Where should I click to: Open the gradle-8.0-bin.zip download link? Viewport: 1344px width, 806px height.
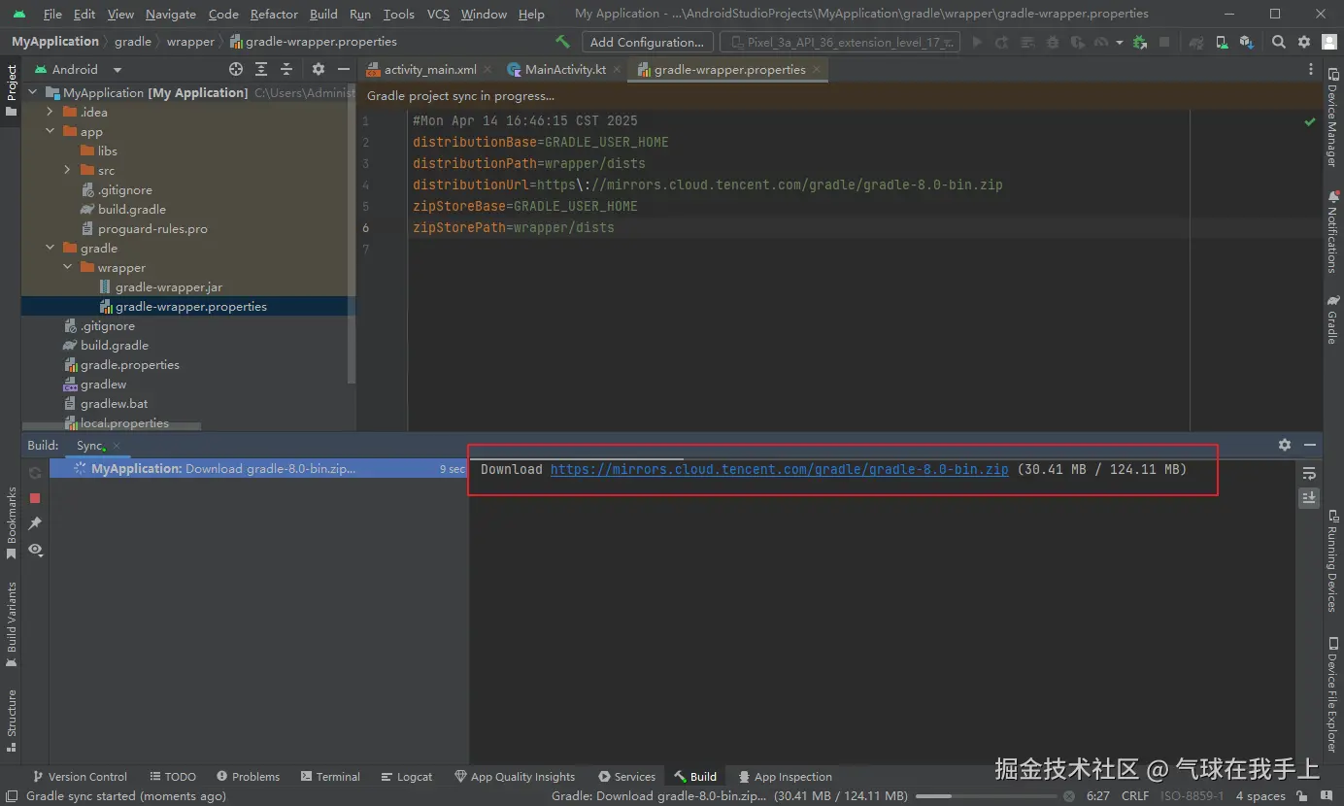pos(779,469)
